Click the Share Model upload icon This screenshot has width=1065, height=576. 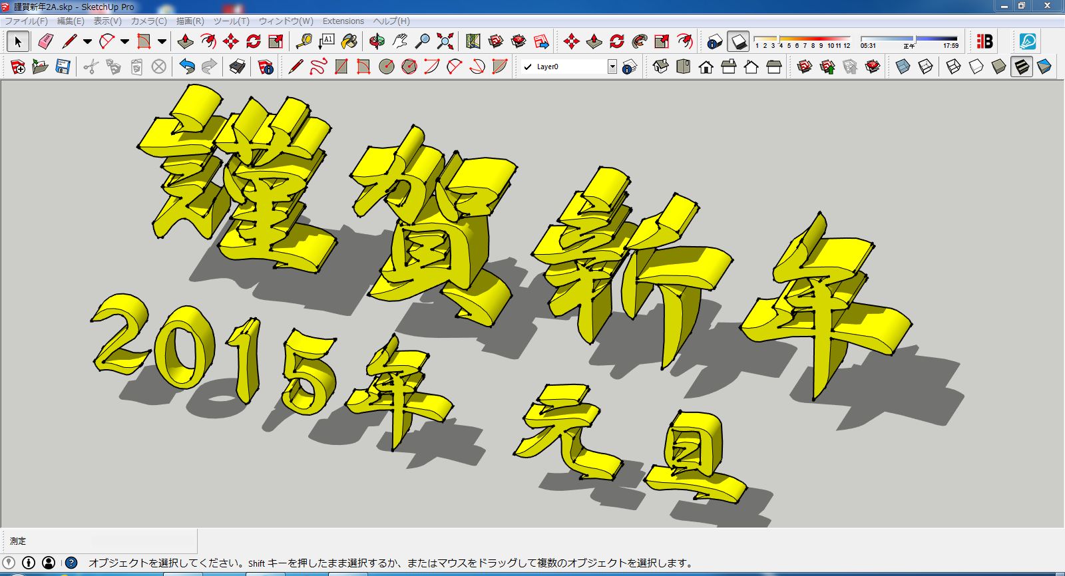point(827,67)
